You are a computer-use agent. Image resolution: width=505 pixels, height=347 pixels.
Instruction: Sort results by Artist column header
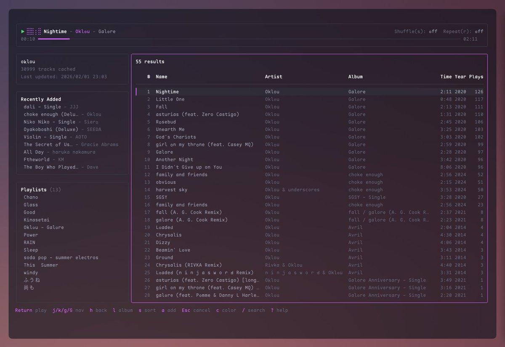tap(274, 77)
